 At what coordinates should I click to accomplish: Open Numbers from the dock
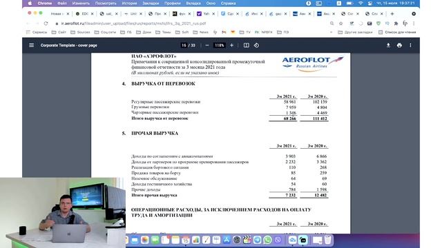(x=195, y=240)
